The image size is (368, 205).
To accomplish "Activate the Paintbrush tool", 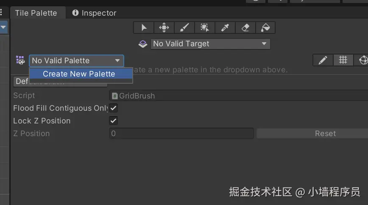I will point(184,28).
